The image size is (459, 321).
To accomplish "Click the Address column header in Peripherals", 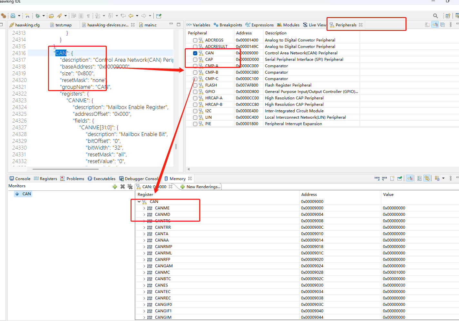I will point(244,33).
